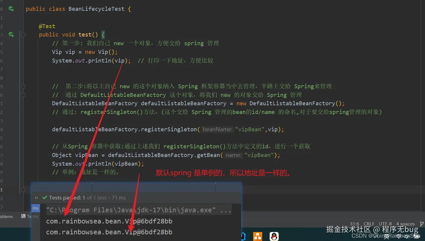The image size is (425, 241).
Task: Click the java.exe command line in the console
Action: 139,210
